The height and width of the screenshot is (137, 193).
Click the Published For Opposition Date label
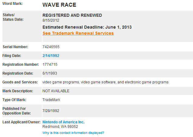[14, 111]
